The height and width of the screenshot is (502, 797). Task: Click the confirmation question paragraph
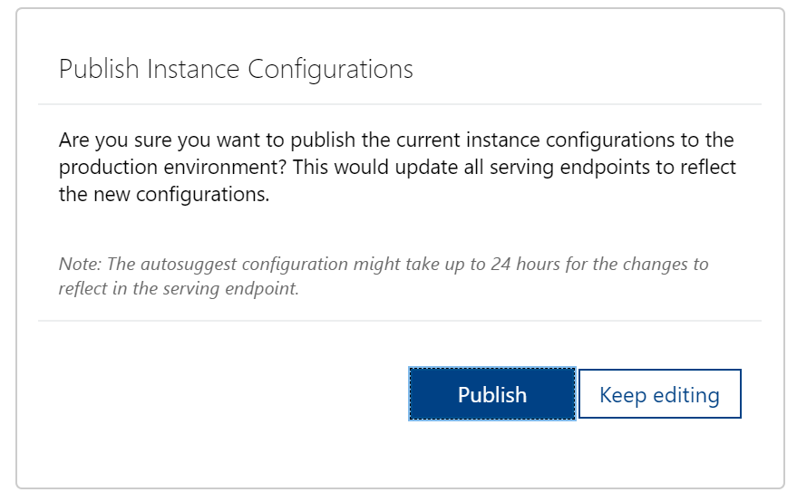pos(396,168)
